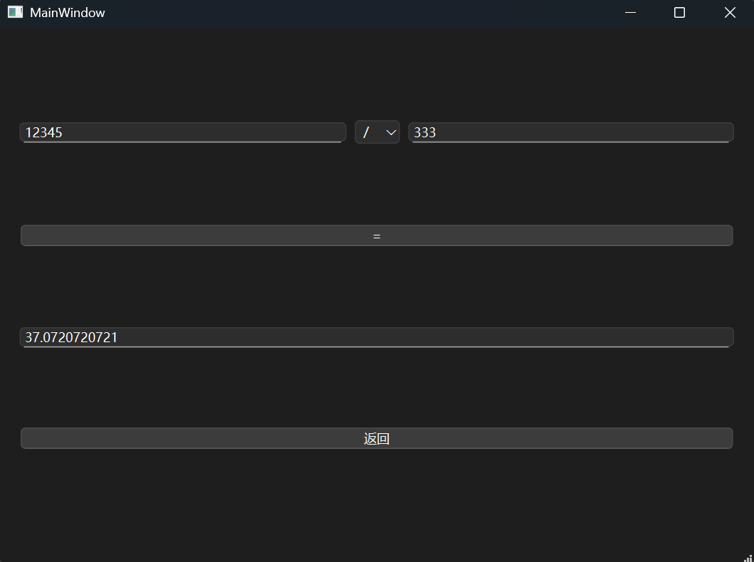Focus the first operand field containing 12345
The height and width of the screenshot is (562, 754).
pos(183,132)
